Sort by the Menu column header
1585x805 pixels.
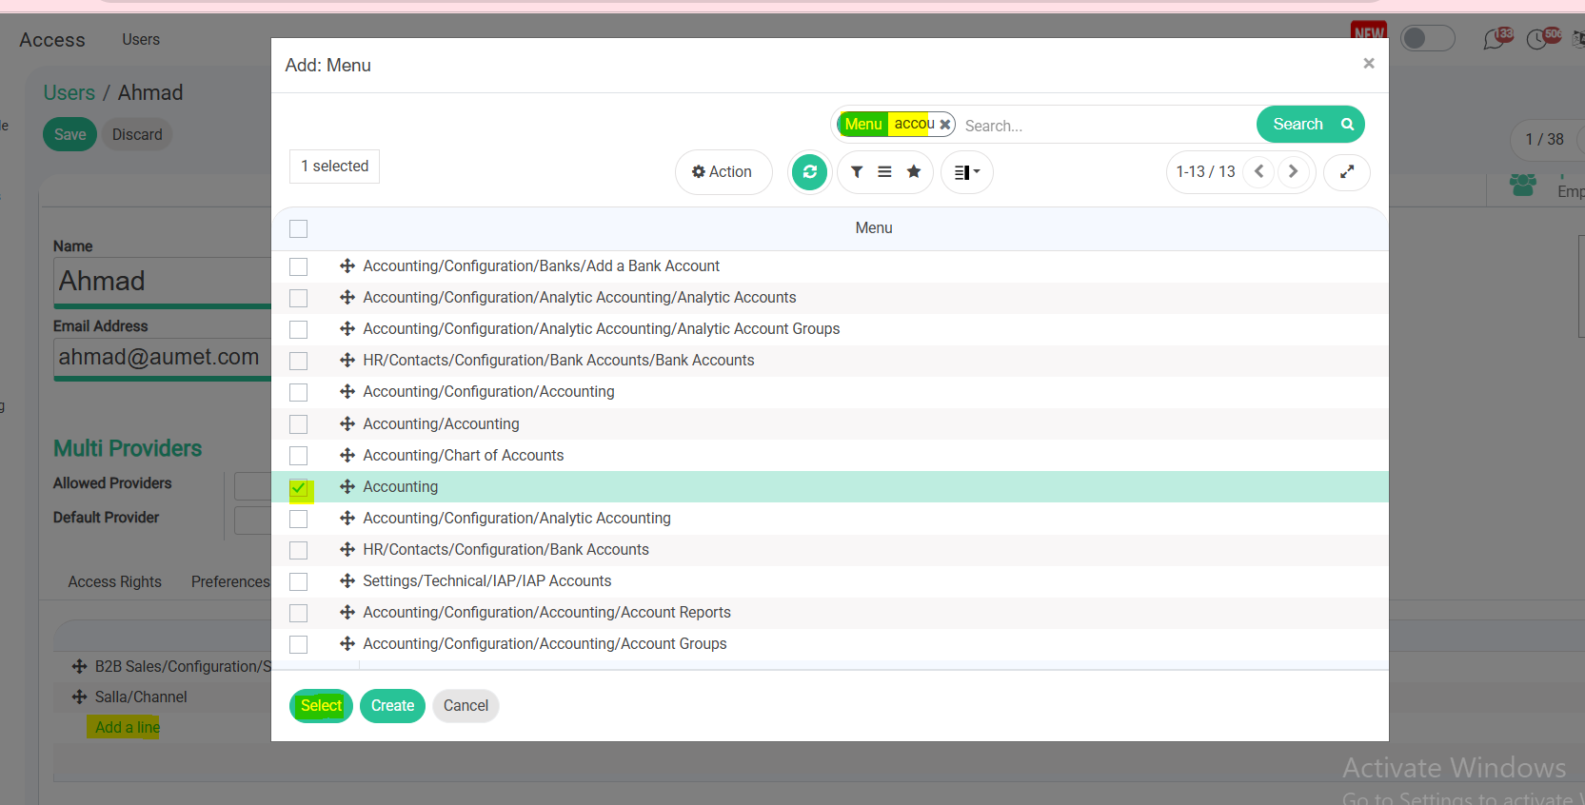click(x=874, y=228)
